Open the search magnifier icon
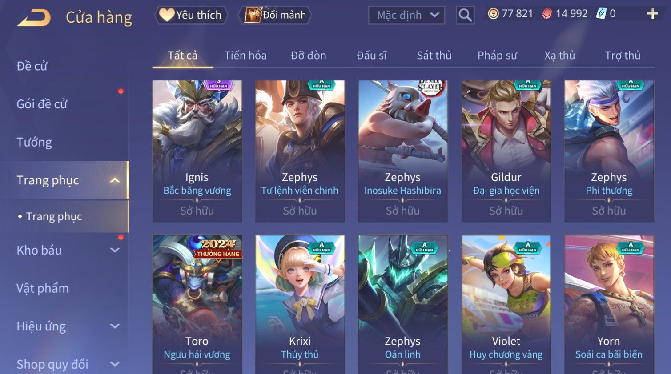The width and height of the screenshot is (671, 374). pyautogui.click(x=465, y=15)
